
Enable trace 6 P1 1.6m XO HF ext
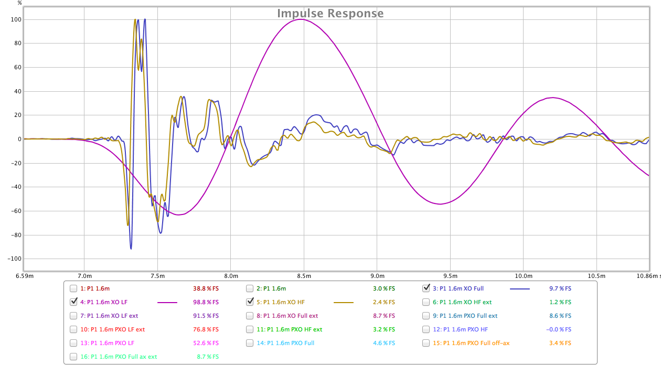click(426, 302)
